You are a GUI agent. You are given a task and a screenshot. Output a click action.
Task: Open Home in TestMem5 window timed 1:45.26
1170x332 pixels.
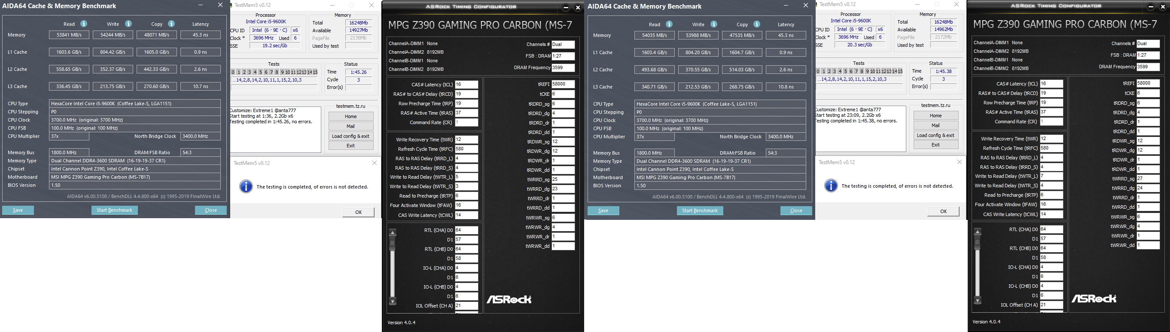[x=351, y=116]
